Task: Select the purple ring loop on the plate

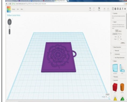Action: tap(75, 54)
